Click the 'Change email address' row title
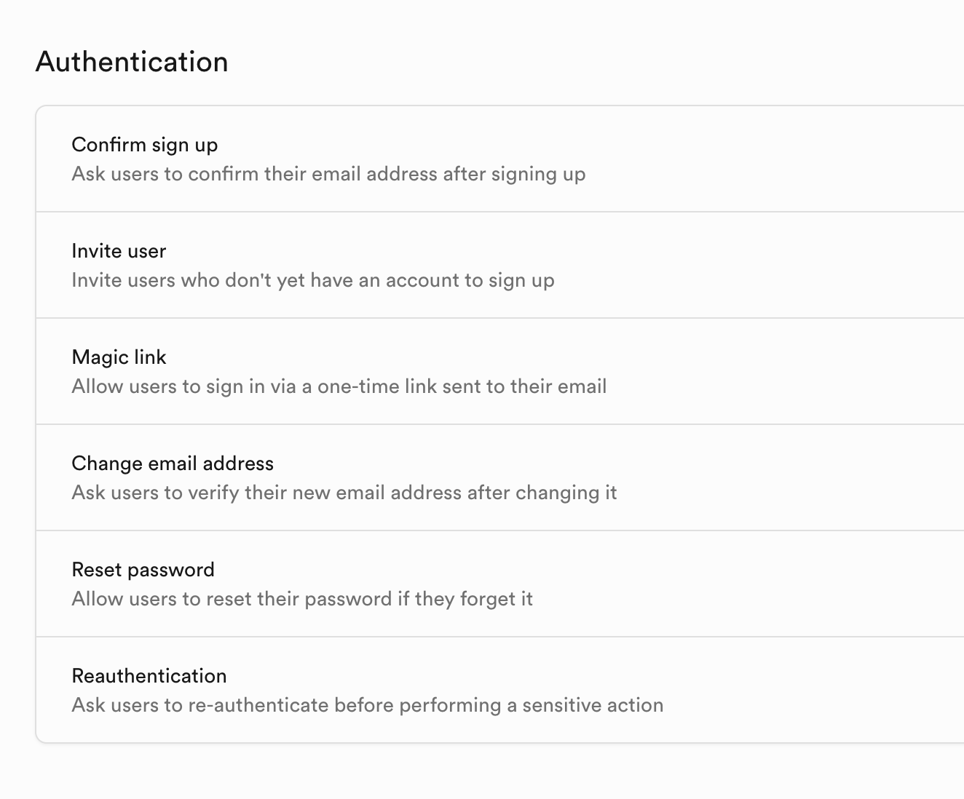964x799 pixels. 173,464
